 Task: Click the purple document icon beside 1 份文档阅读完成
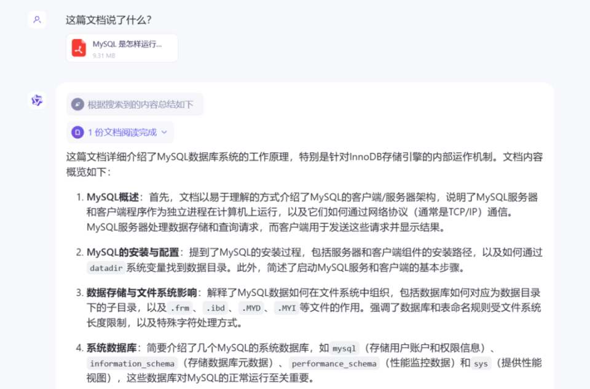click(77, 132)
